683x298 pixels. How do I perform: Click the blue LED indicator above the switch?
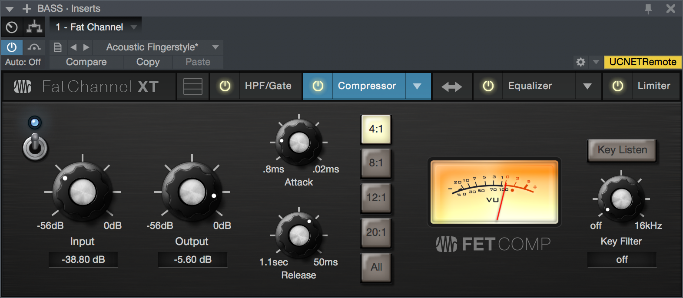coord(35,123)
